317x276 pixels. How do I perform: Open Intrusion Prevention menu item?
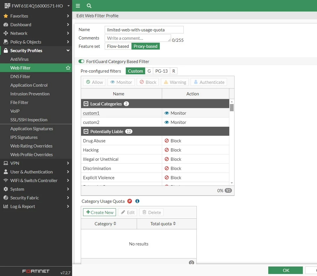30,94
